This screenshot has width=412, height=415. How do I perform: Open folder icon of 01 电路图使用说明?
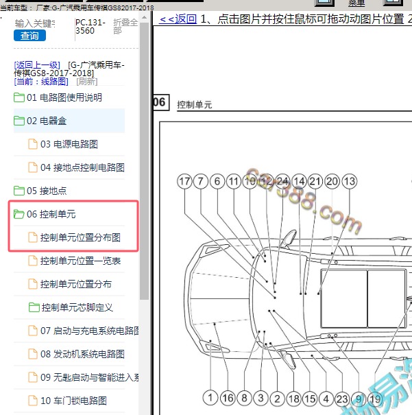(19, 97)
